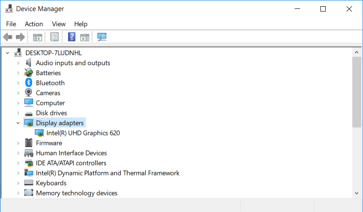Click the blue Help question mark icon
Viewport: 363px width, 212px height.
coord(71,37)
